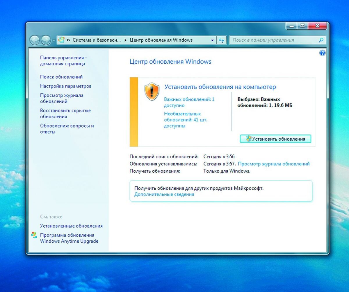Image resolution: width=349 pixels, height=292 pixels.
Task: Click the search magnifier icon
Action: 321,40
